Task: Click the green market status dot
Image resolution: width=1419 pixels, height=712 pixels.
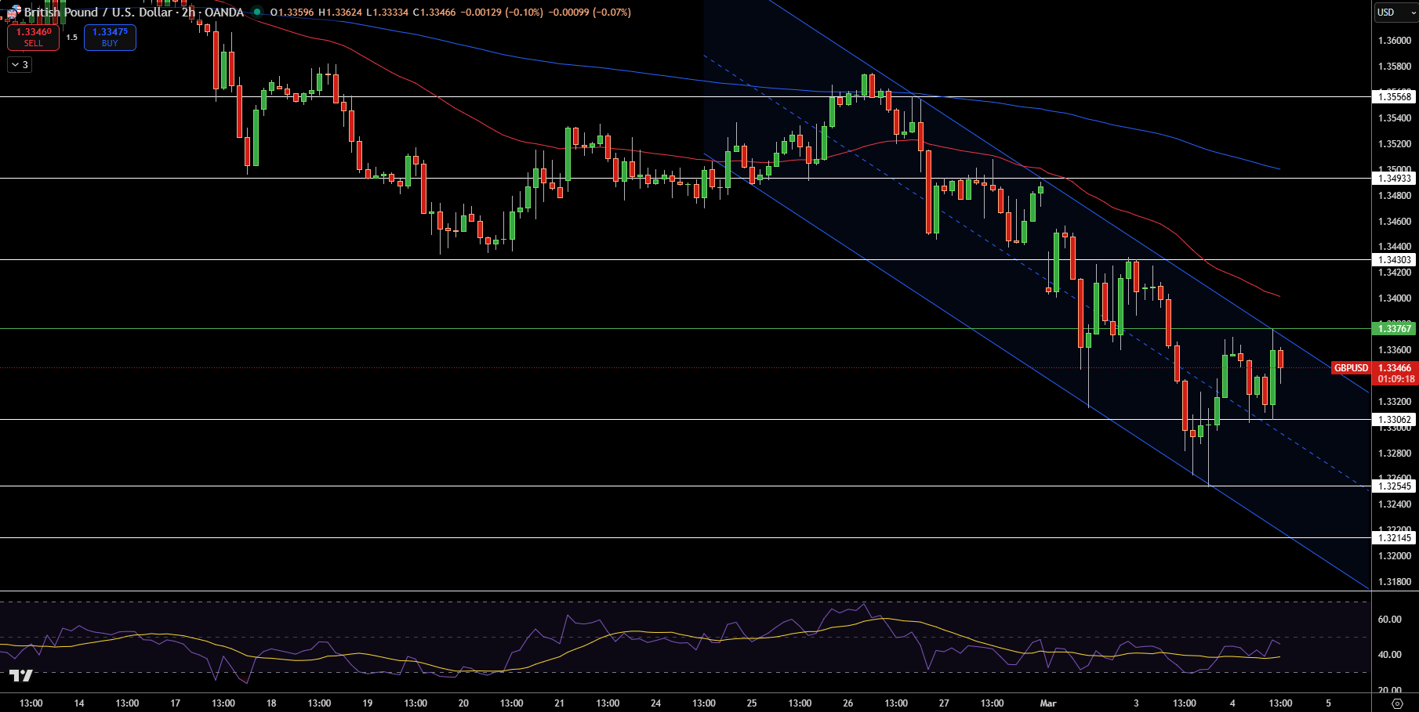Action: pyautogui.click(x=256, y=13)
